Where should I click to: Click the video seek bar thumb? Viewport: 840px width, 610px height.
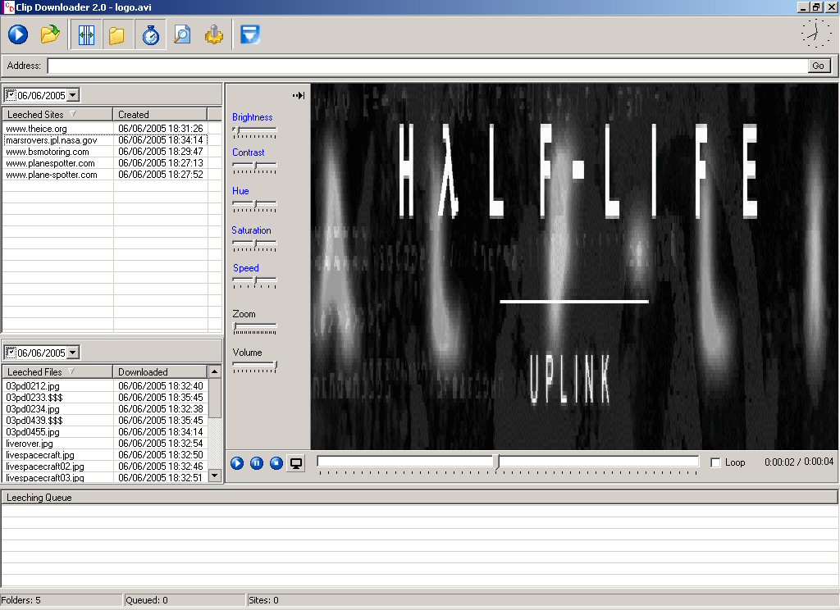[x=496, y=462]
